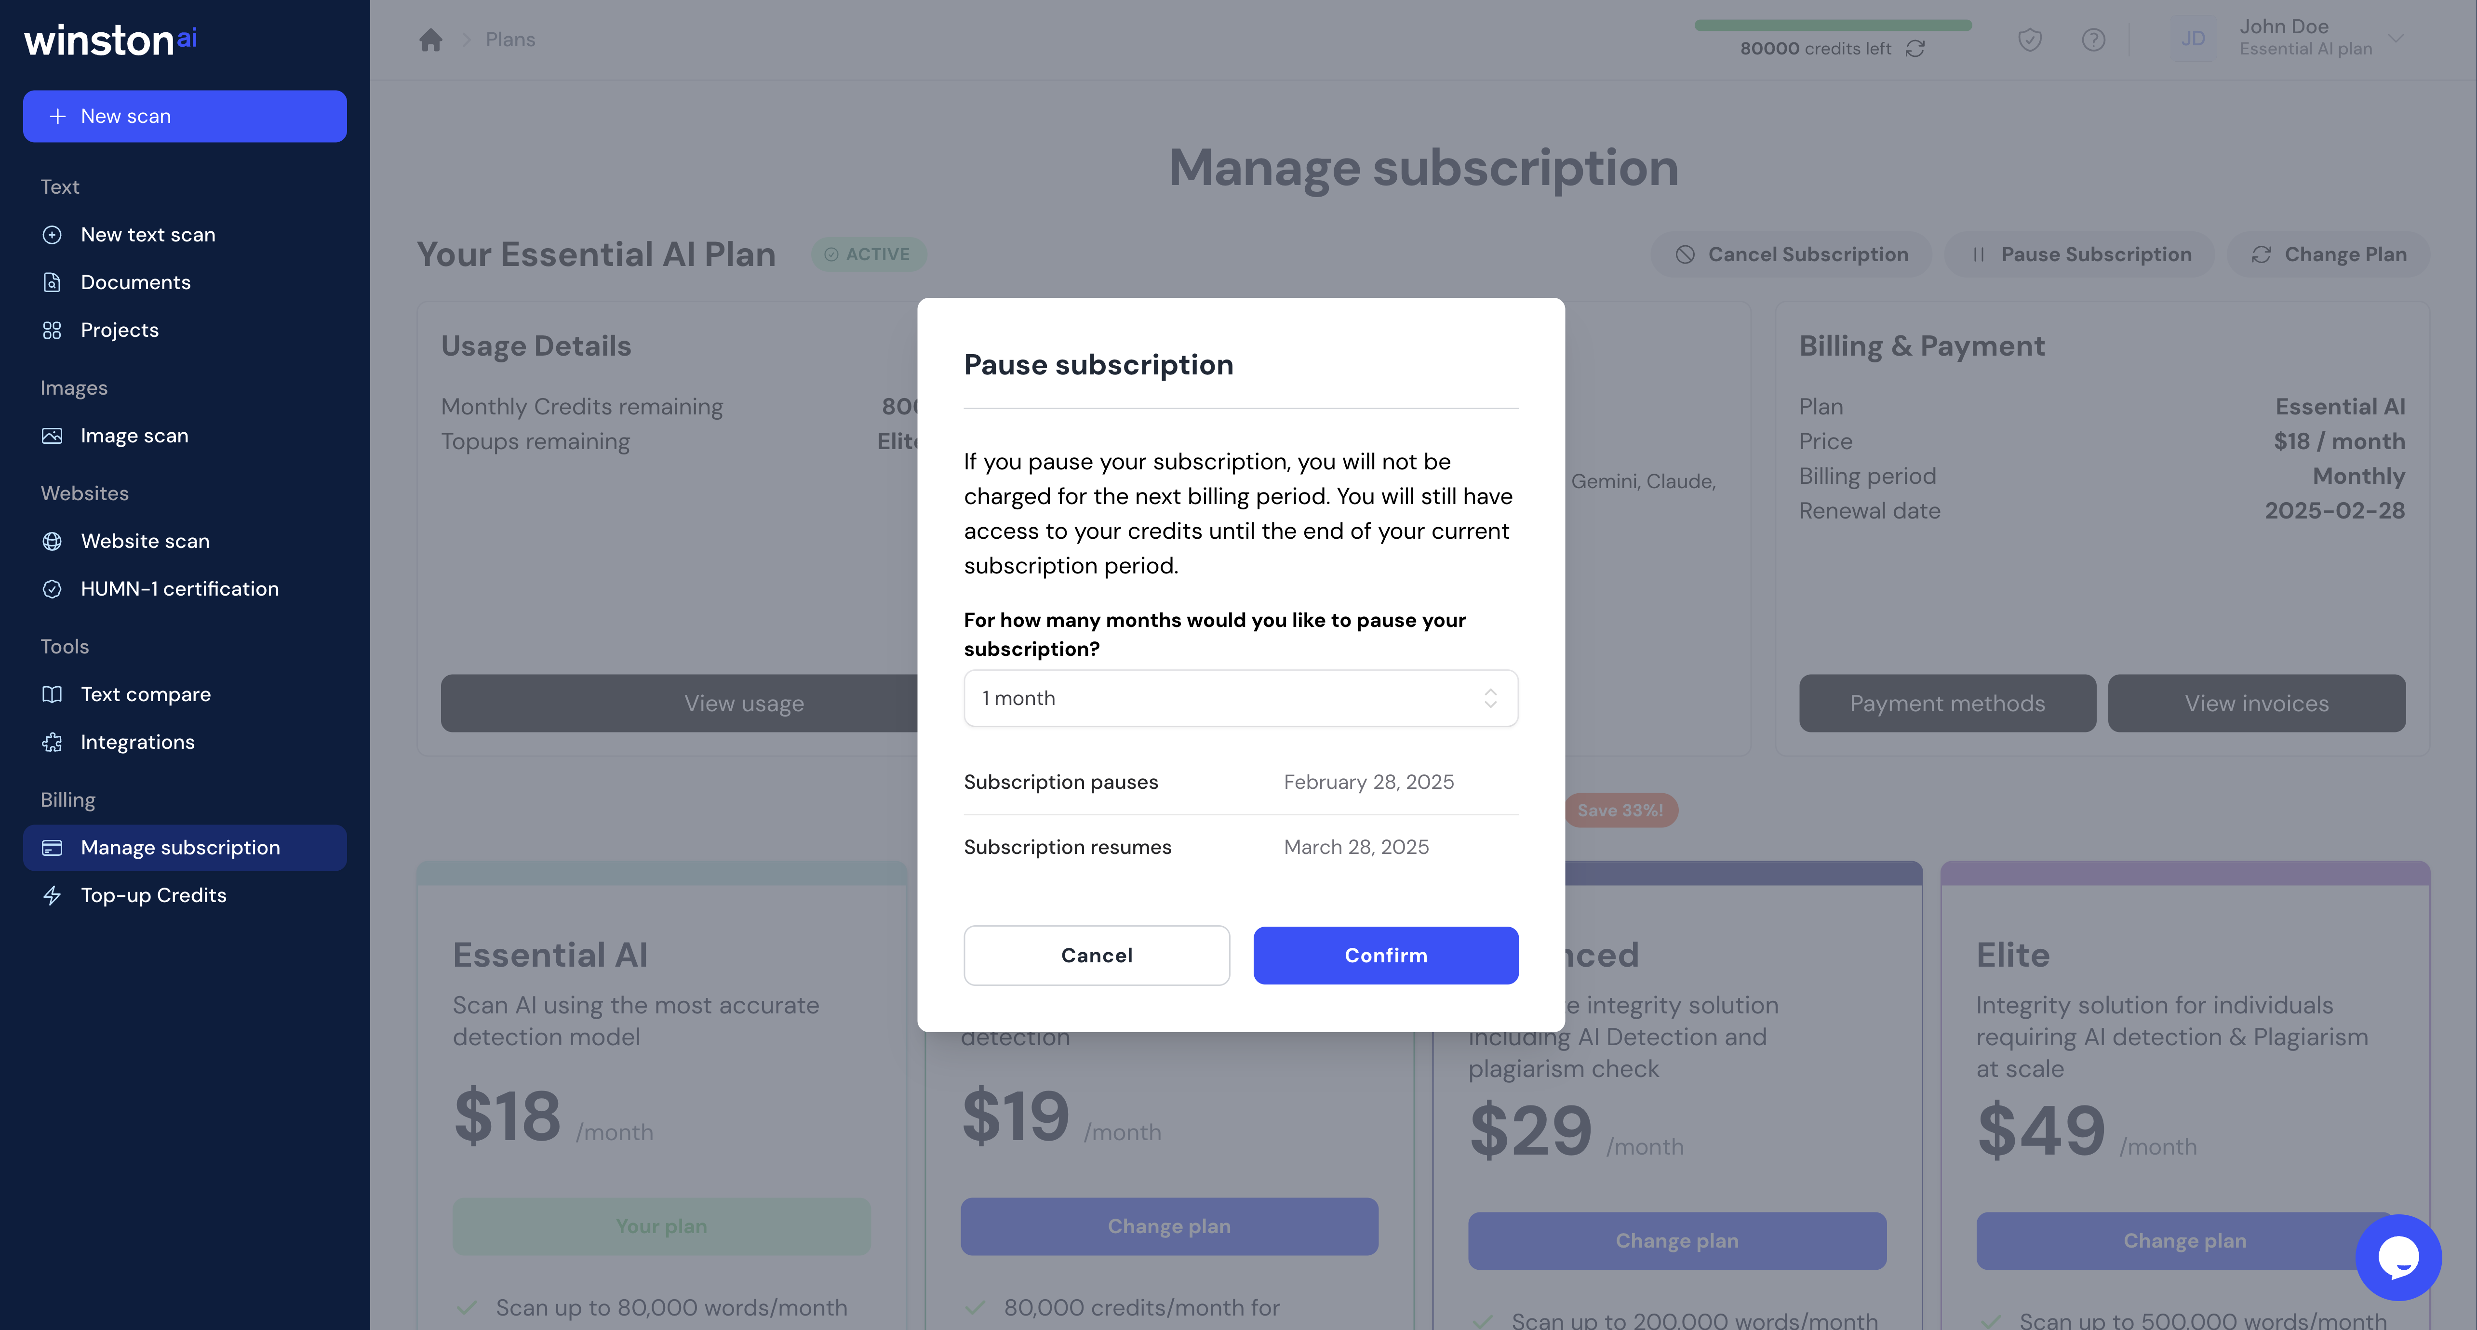2477x1330 pixels.
Task: Expand the John Doe account menu chevron
Action: [2396, 39]
